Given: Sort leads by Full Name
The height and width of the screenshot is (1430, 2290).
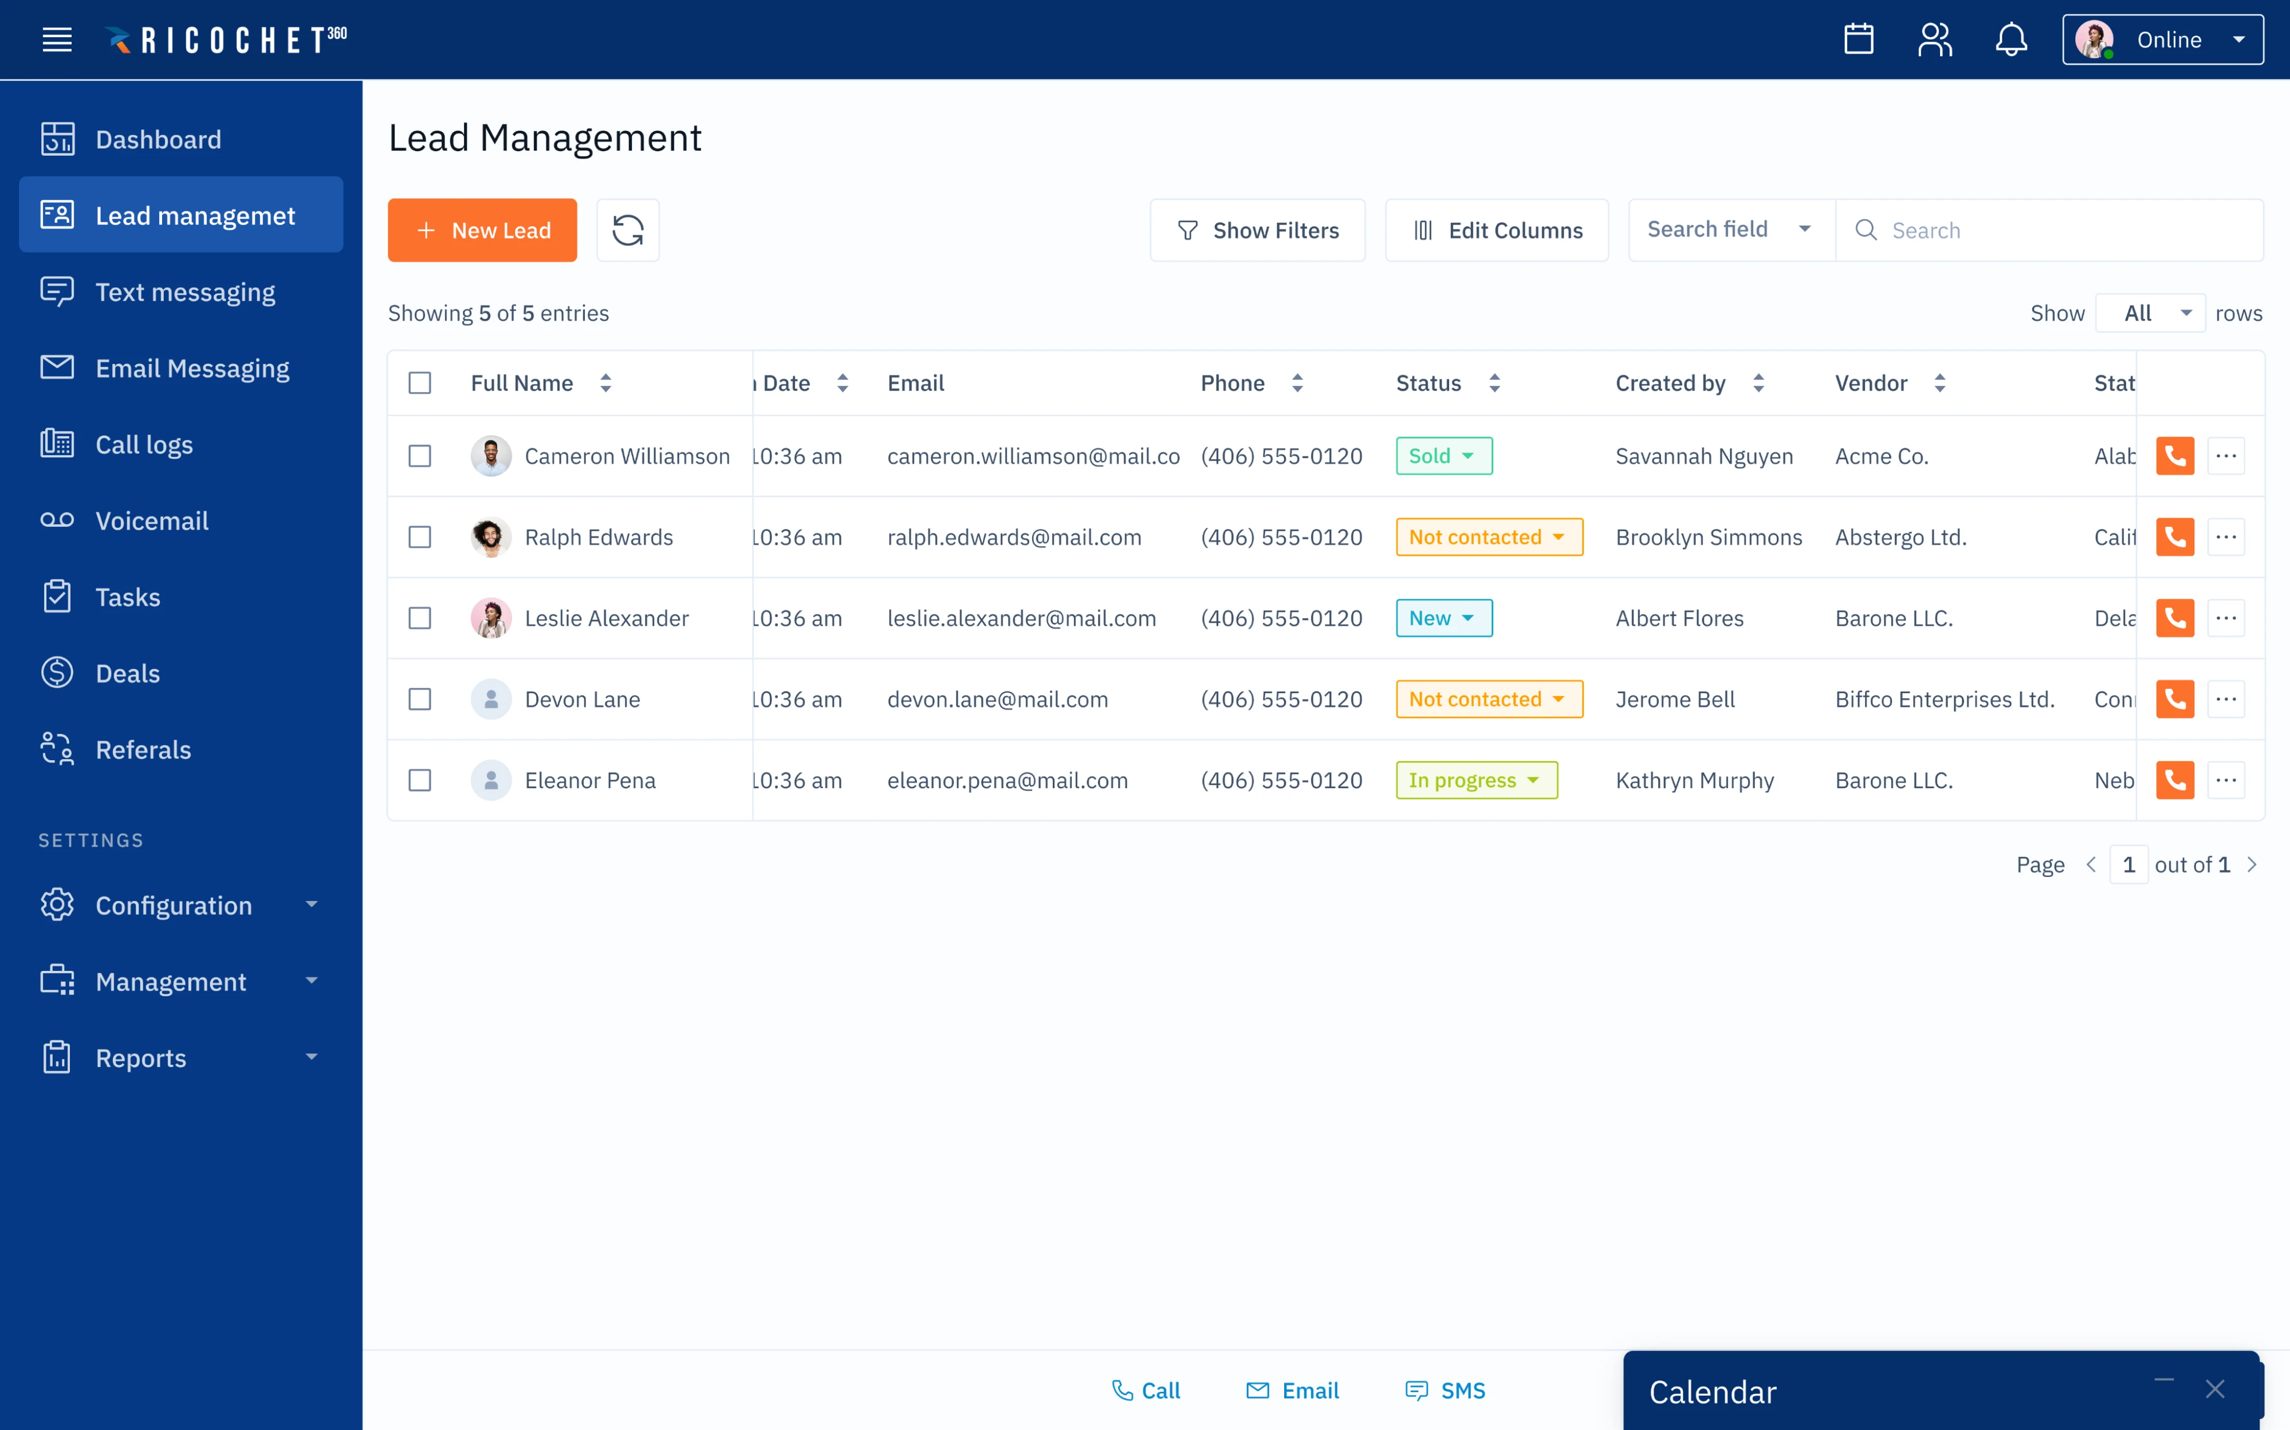Looking at the screenshot, I should coord(605,383).
